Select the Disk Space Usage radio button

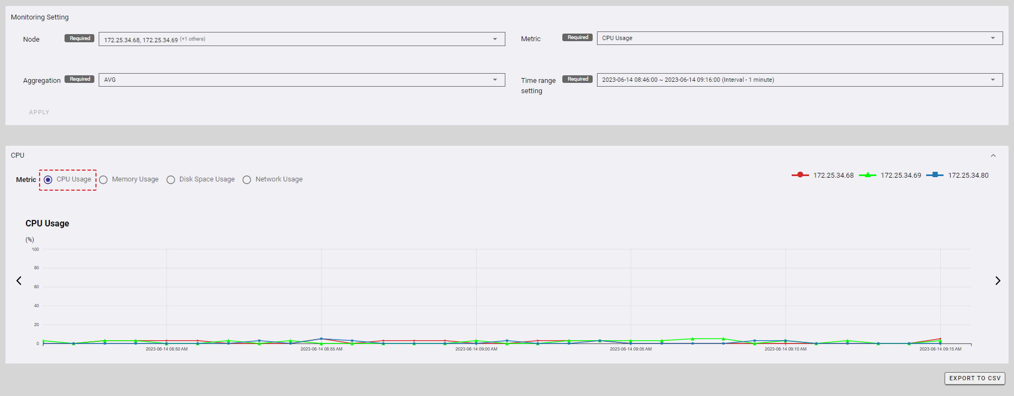click(x=171, y=180)
